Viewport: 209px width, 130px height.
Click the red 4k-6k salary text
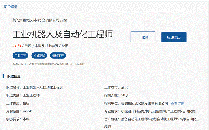click(17, 46)
